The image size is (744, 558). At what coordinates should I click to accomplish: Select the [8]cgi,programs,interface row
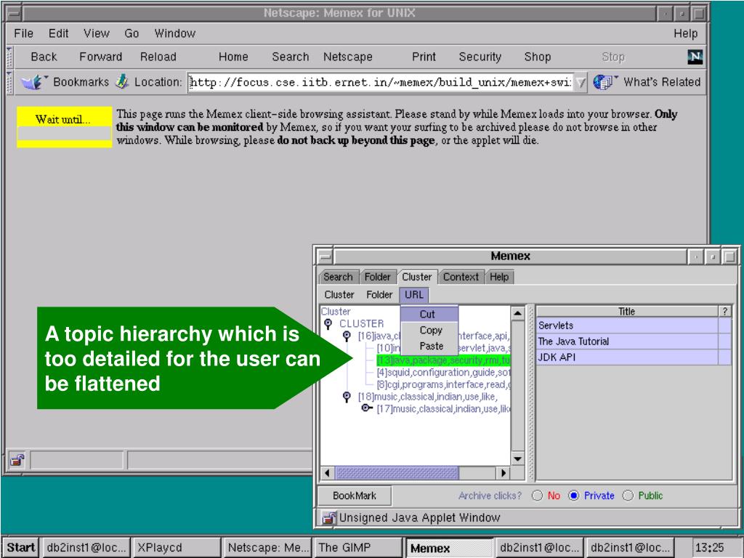(443, 384)
